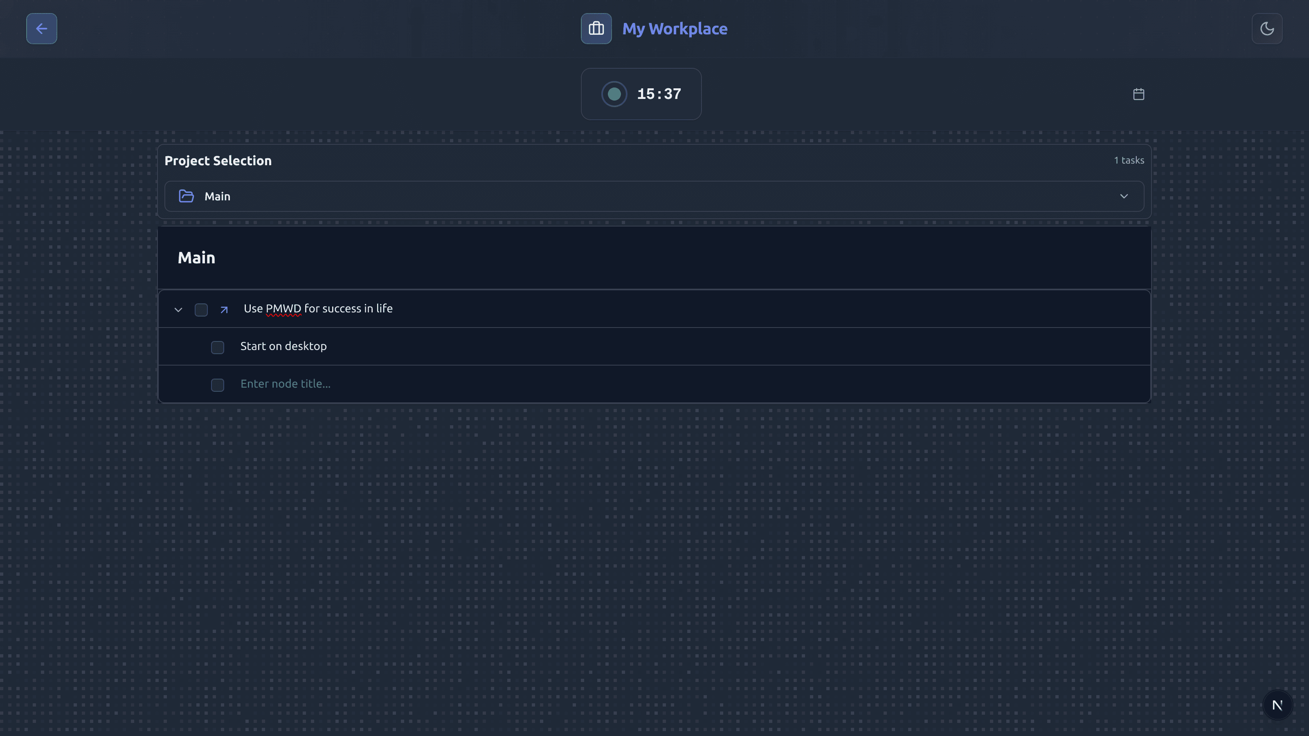
Task: Toggle dark mode moon icon
Action: click(1267, 29)
